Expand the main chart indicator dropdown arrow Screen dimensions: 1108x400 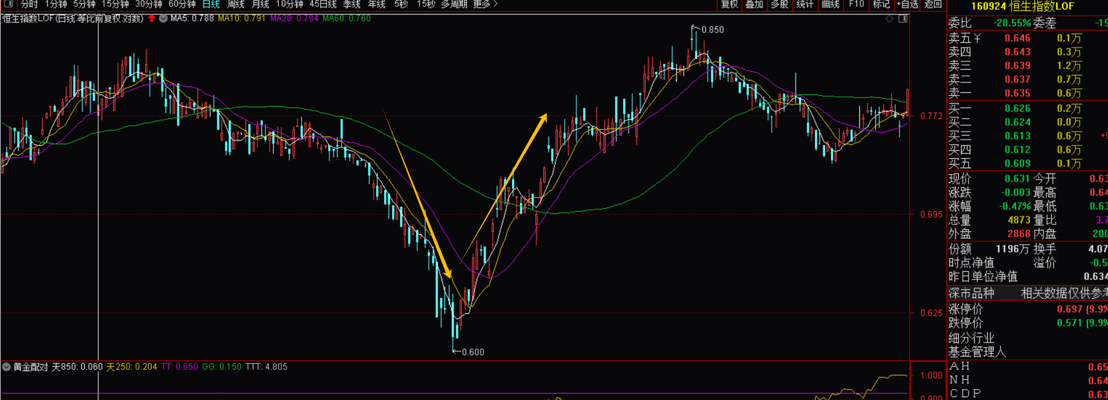[163, 19]
